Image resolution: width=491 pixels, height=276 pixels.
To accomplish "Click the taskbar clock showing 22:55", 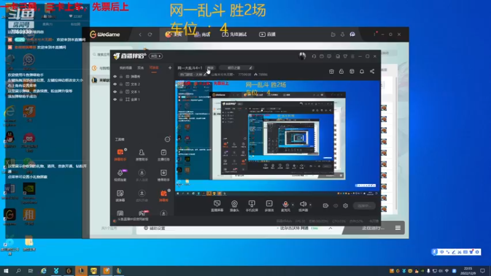I will click(468, 270).
